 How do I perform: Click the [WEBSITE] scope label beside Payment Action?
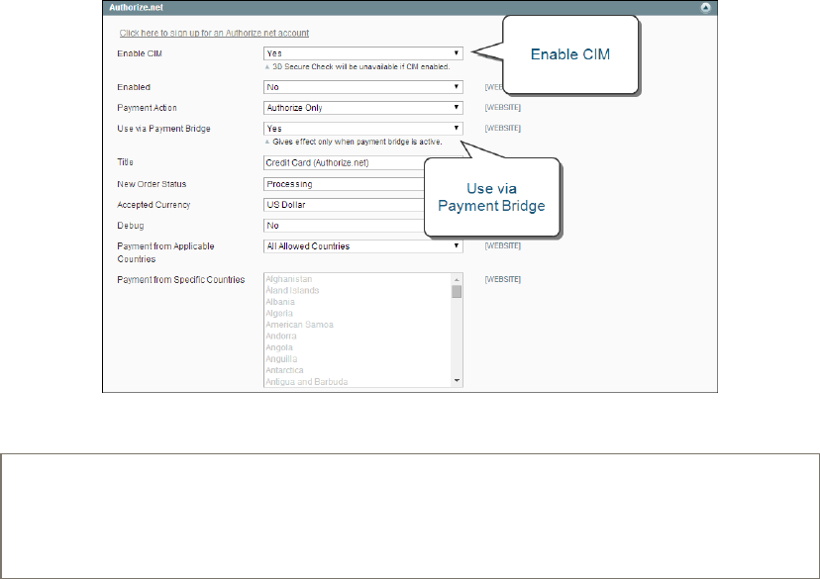click(x=502, y=107)
